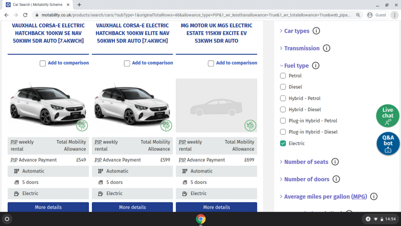The height and width of the screenshot is (226, 401).
Task: Tick the Plug-in Hybrid - Petrol checkbox
Action: click(x=283, y=121)
